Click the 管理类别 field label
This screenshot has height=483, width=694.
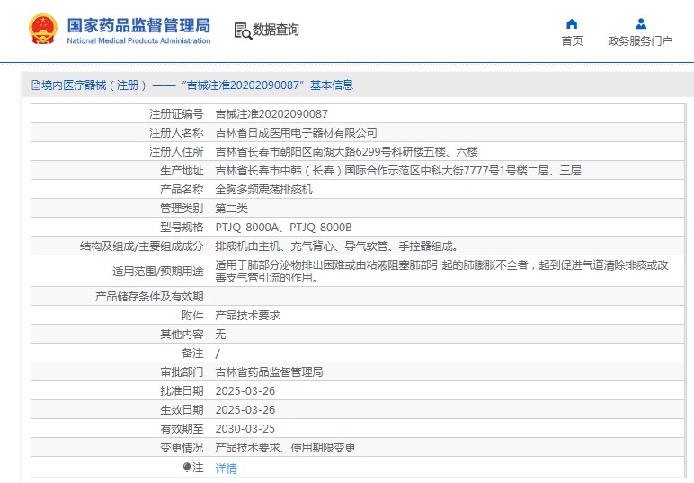point(182,209)
